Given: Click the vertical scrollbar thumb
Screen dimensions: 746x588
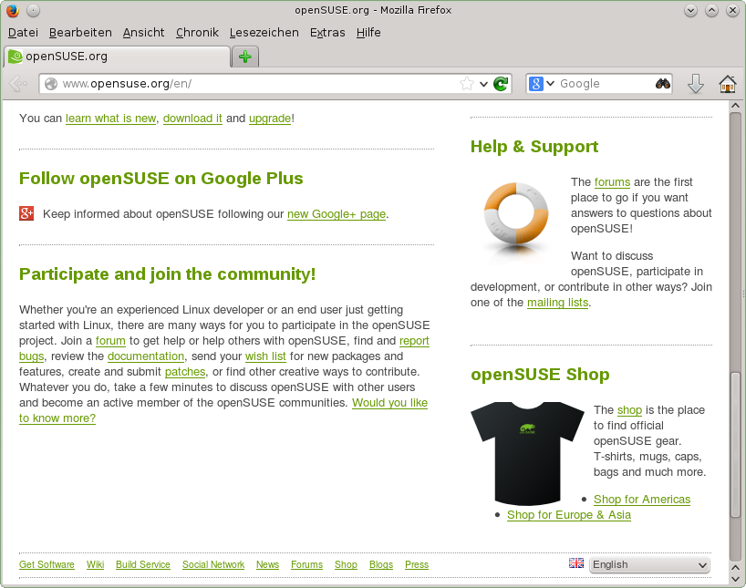Looking at the screenshot, I should point(735,447).
